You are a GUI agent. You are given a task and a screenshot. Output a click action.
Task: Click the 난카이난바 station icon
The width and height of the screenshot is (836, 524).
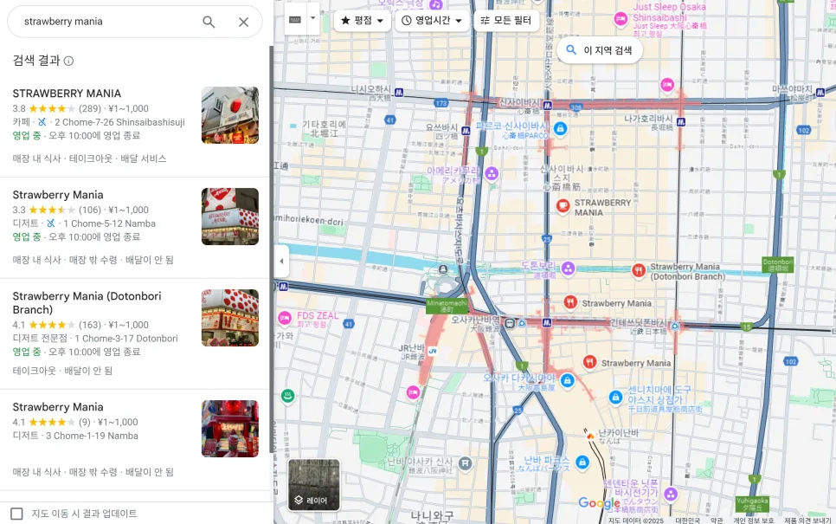590,436
